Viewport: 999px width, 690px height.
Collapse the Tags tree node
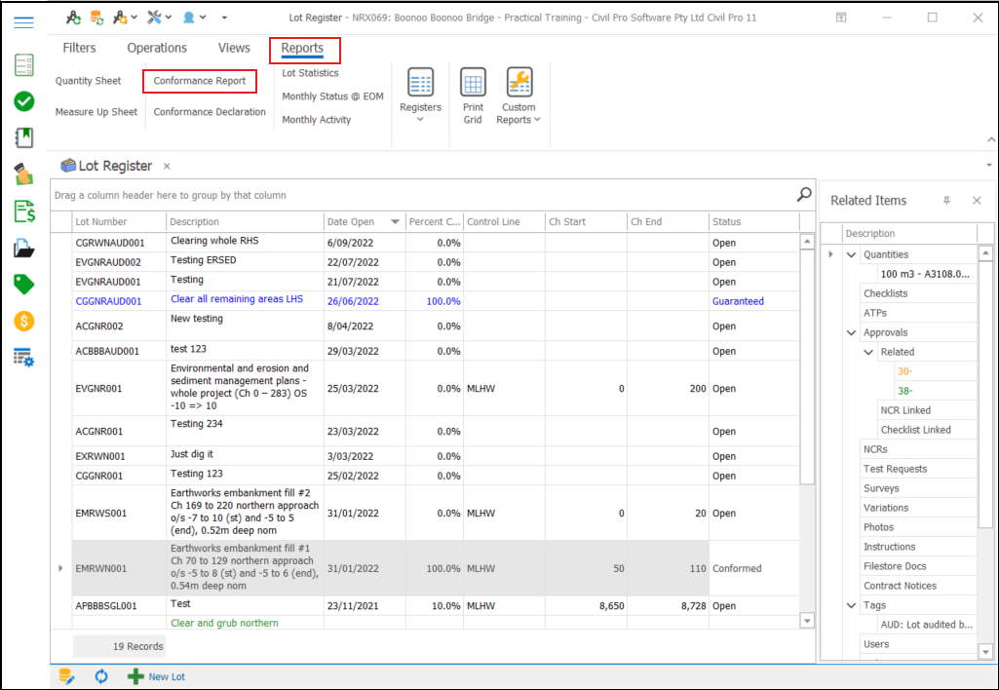[852, 605]
